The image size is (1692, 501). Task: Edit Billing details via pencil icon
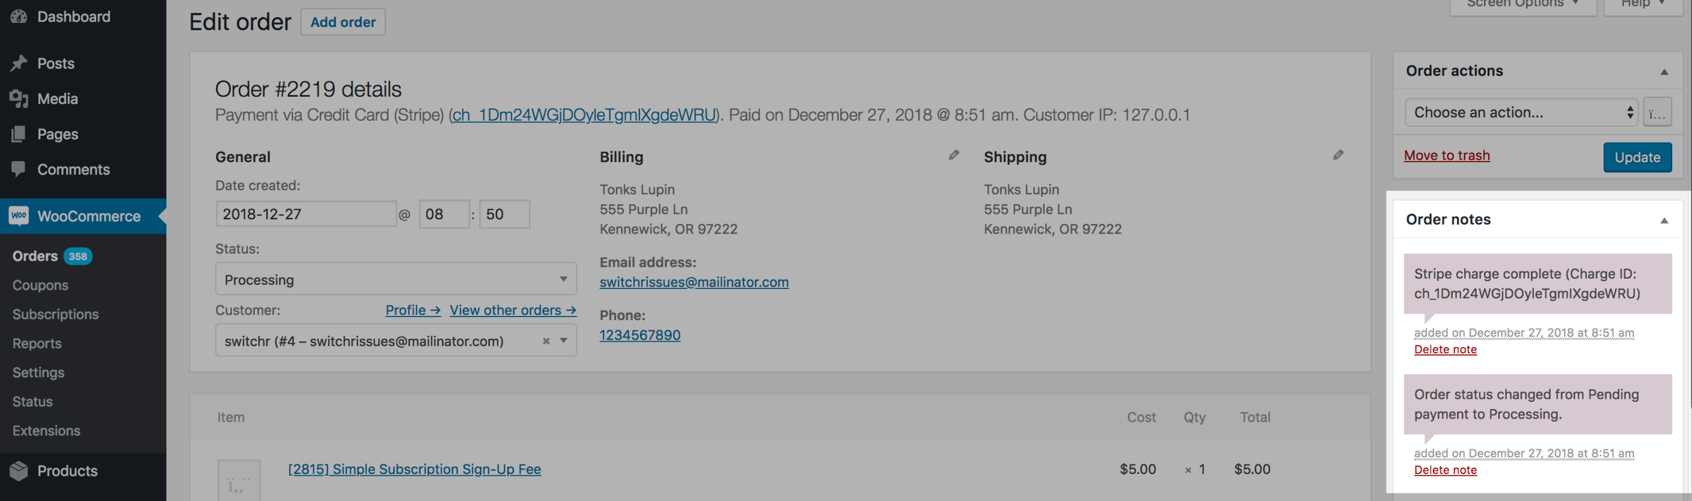click(x=954, y=156)
